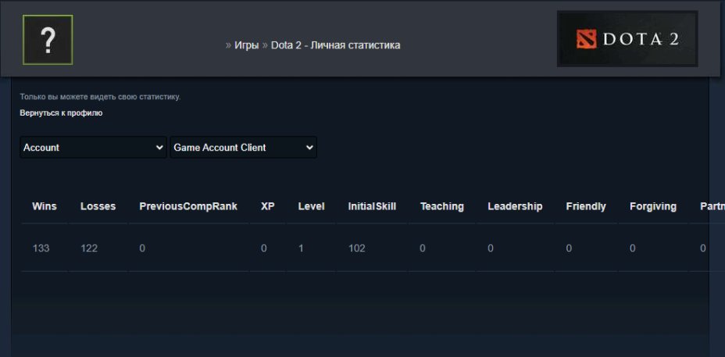Click the Teaching column header
Screen dimensions: 725x357
pyautogui.click(x=442, y=206)
